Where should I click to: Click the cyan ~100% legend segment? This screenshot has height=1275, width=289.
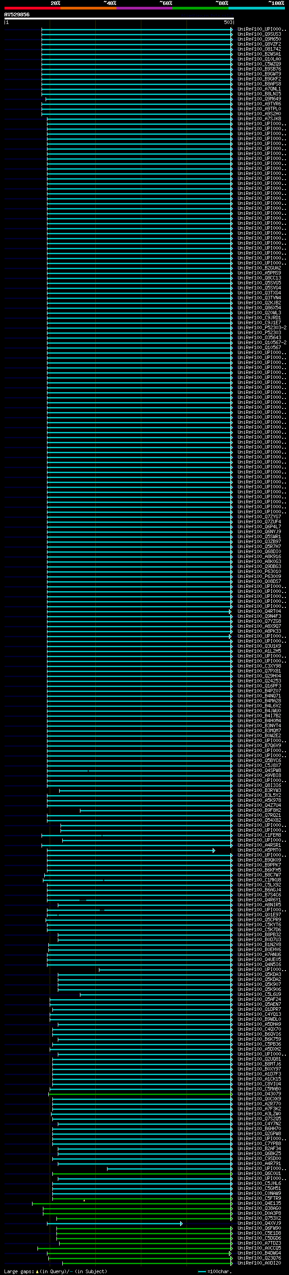tap(256, 8)
